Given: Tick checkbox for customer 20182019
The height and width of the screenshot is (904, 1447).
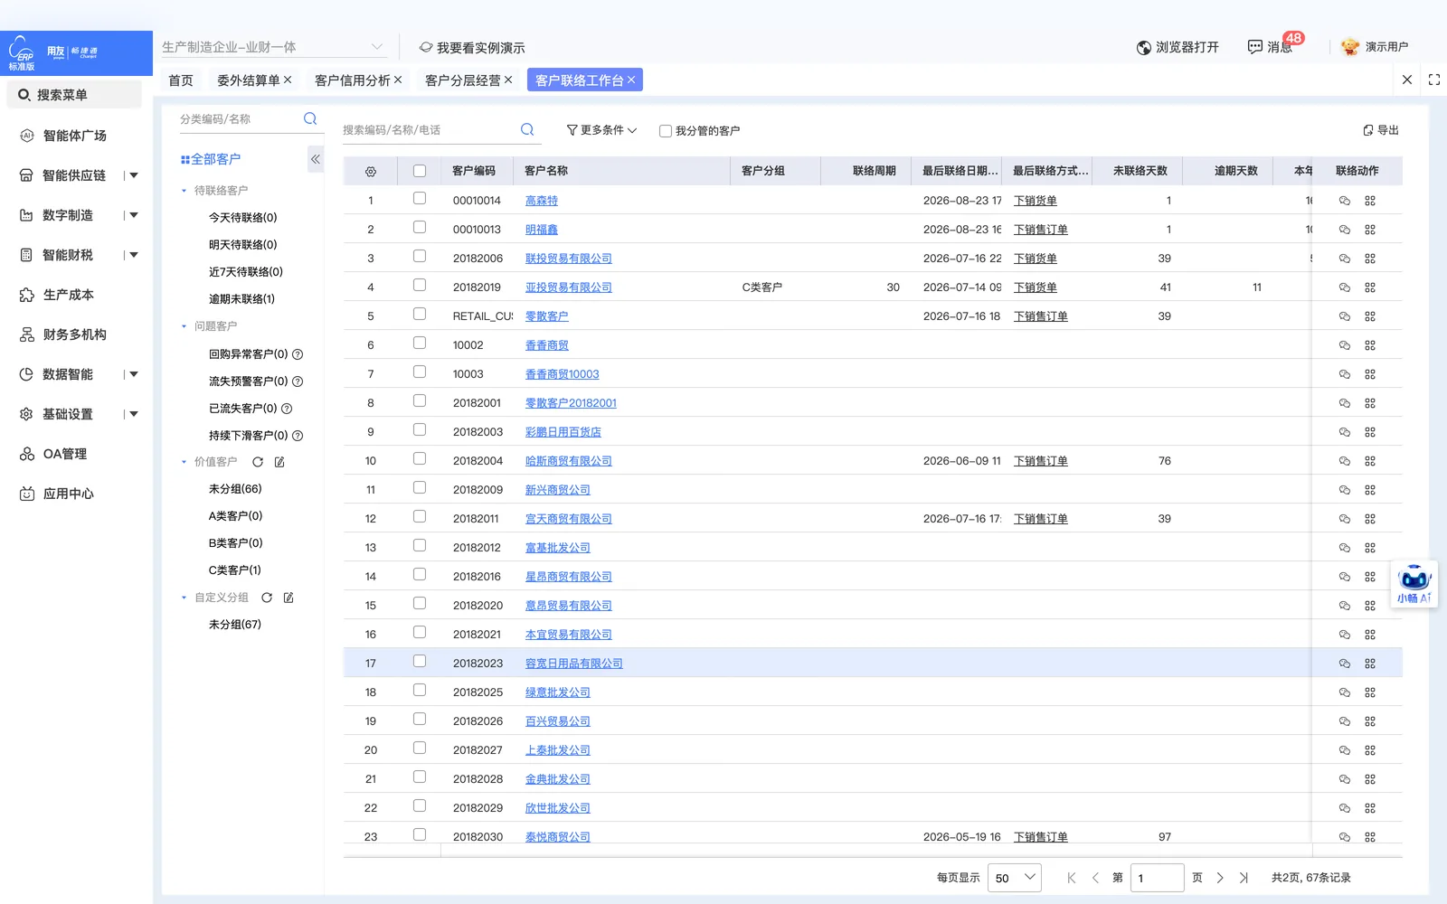Looking at the screenshot, I should (420, 285).
